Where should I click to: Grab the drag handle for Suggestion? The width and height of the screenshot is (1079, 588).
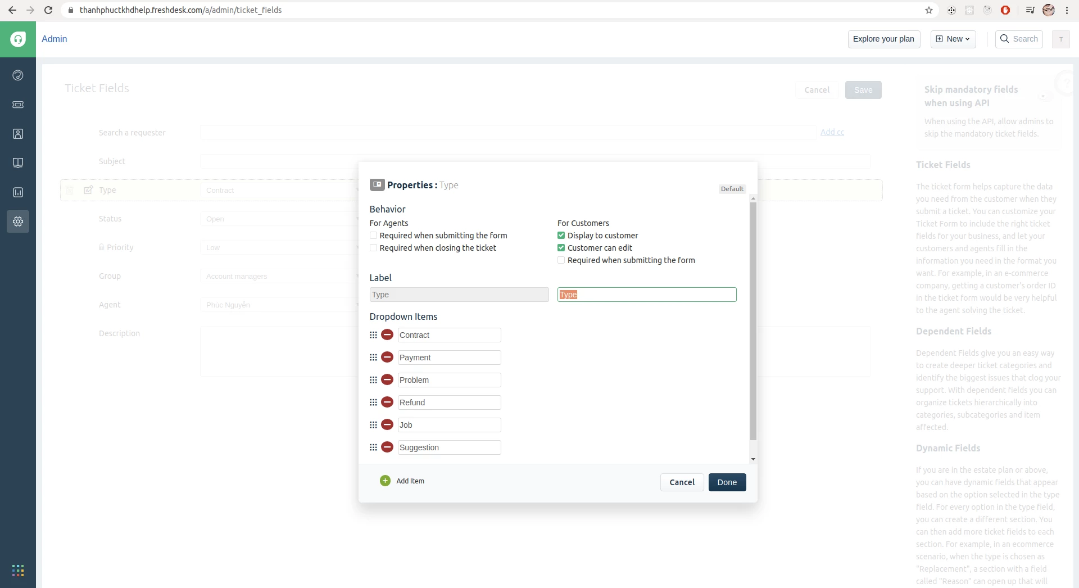(x=373, y=447)
